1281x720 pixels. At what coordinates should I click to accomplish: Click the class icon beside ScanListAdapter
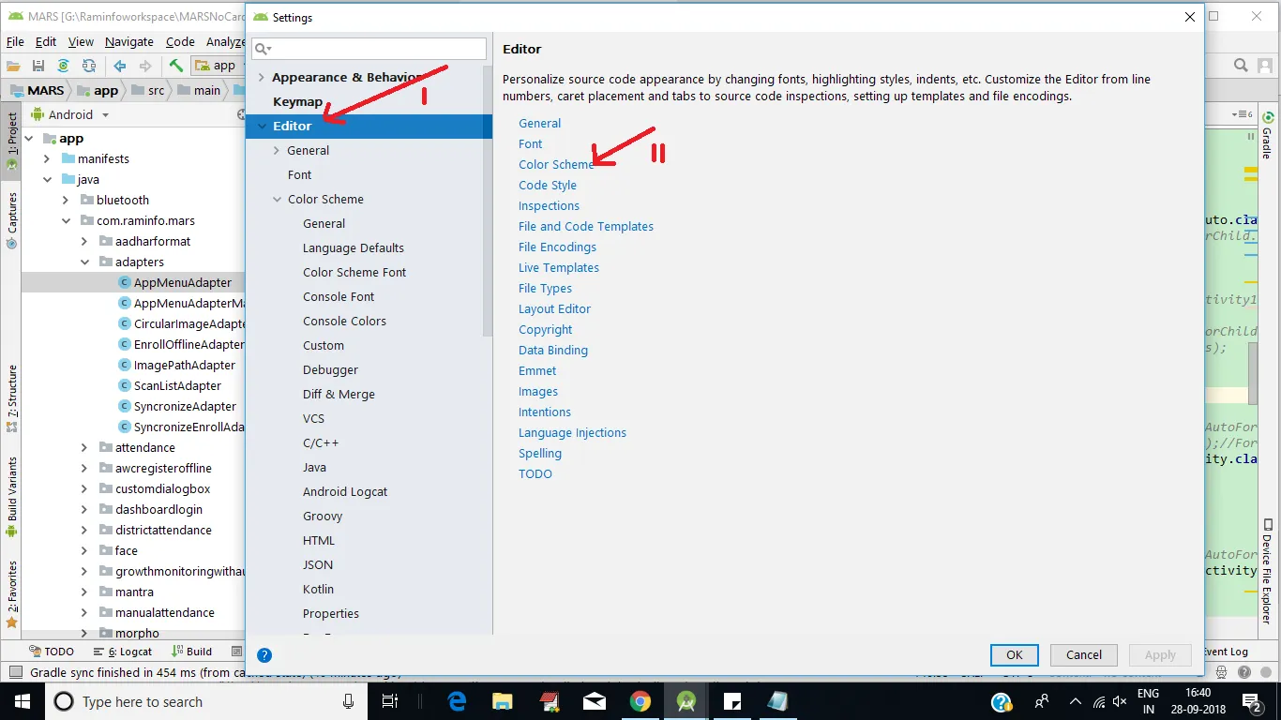[124, 385]
